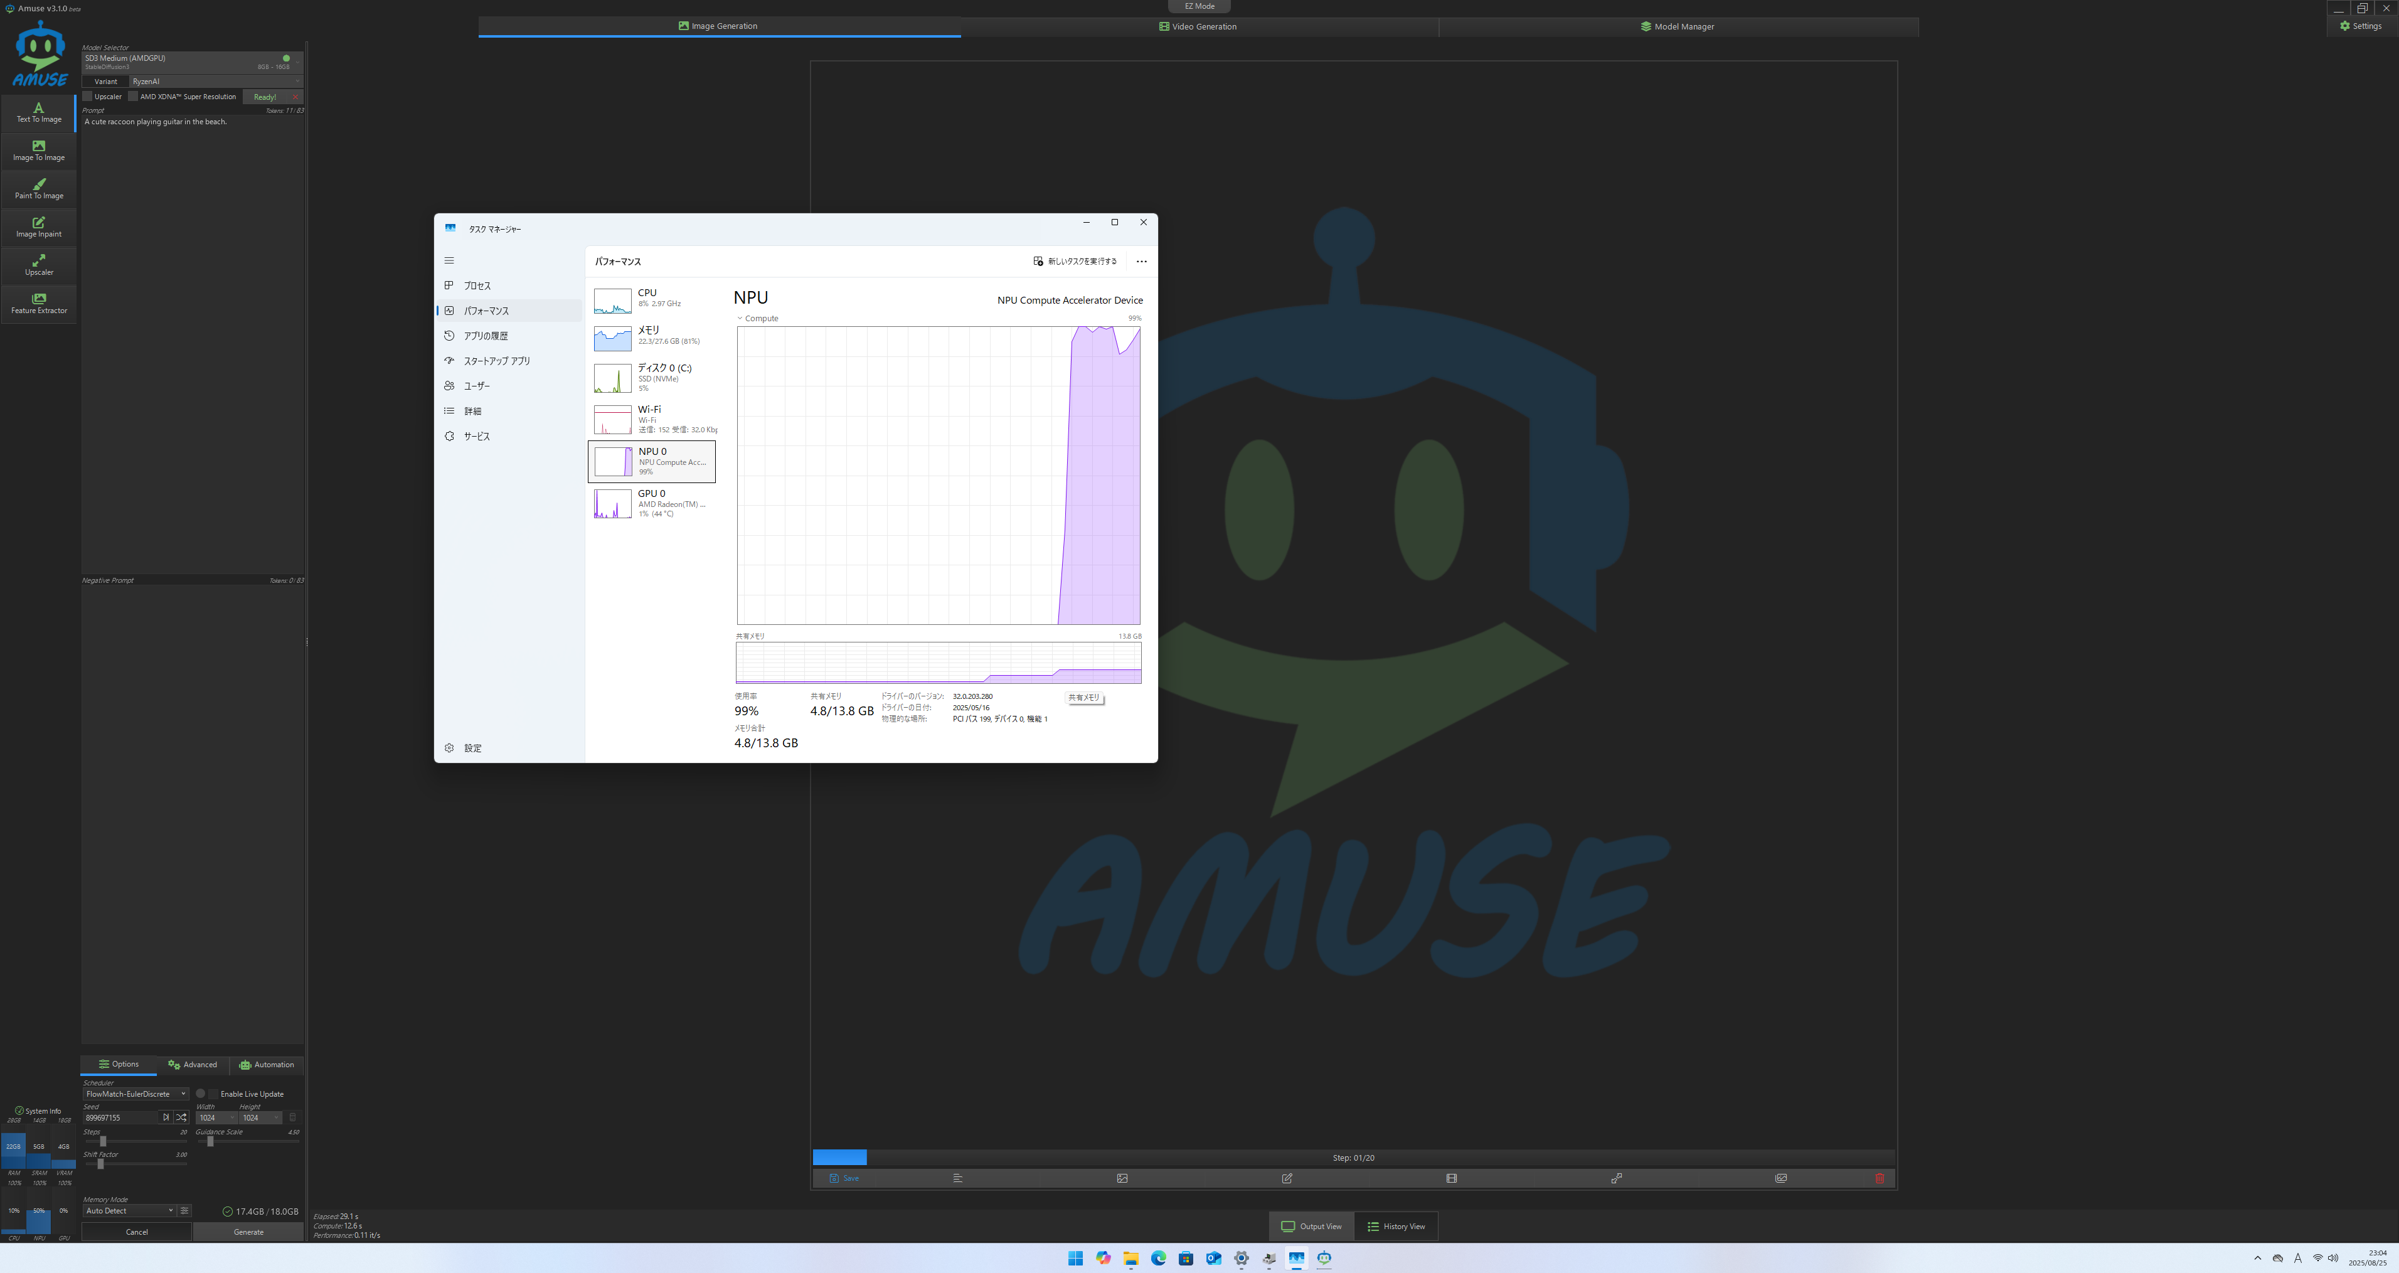Open the Variant RyzenAI dropdown
The image size is (2399, 1273).
216,82
